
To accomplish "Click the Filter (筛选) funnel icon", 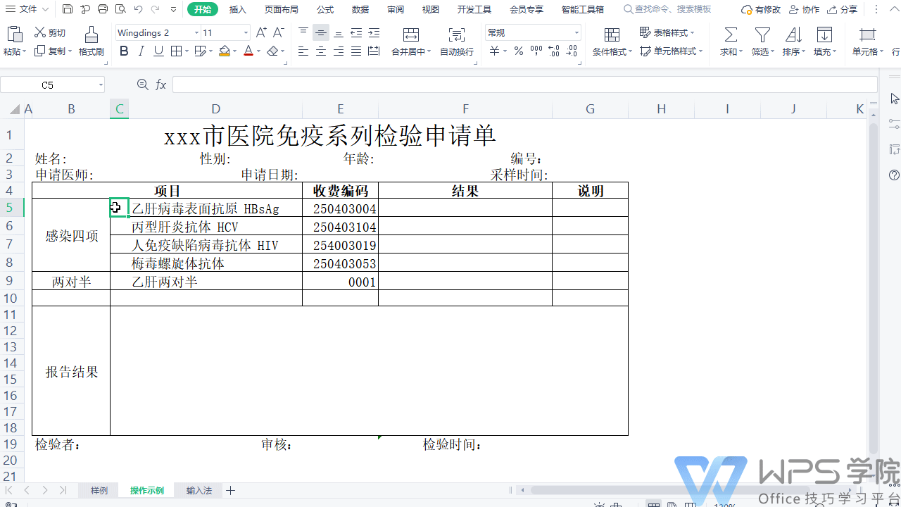I will coord(762,35).
